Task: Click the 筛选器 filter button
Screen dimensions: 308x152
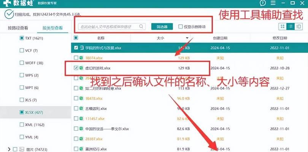Action: (x=162, y=27)
